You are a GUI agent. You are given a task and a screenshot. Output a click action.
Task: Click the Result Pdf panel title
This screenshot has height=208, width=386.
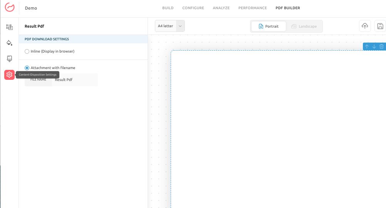(x=34, y=26)
